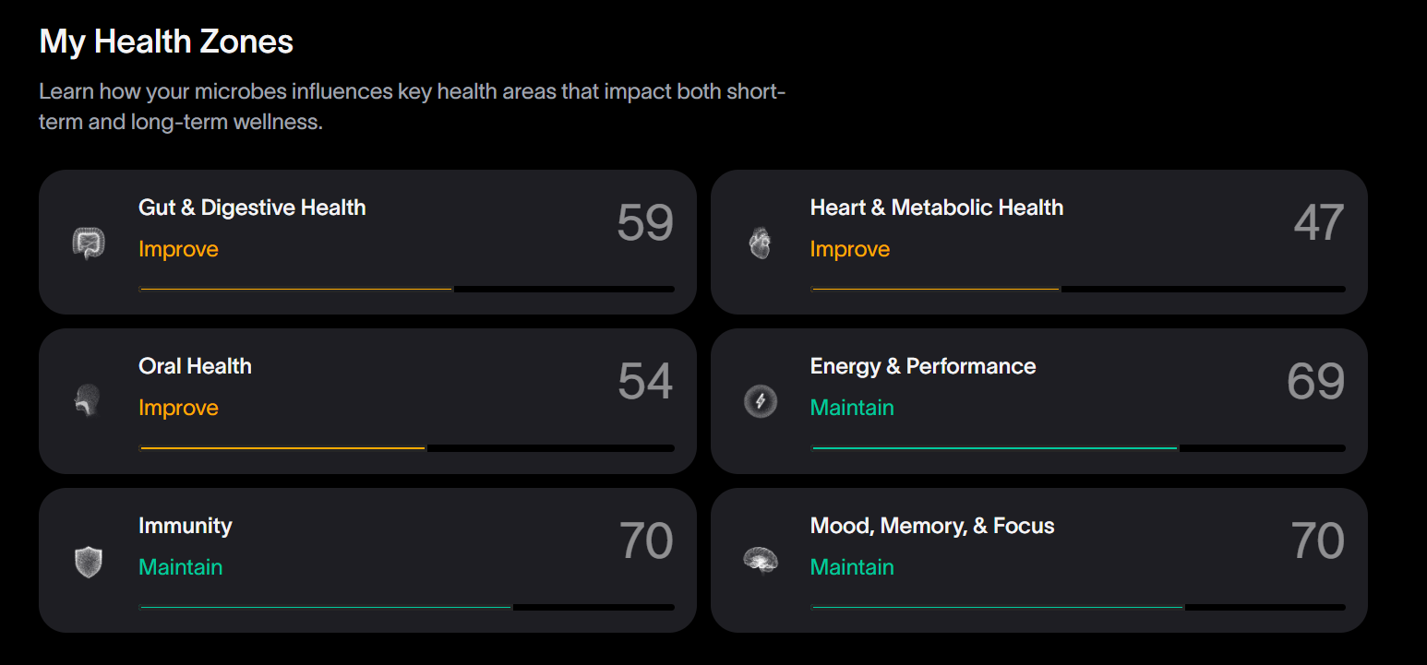
Task: Open the Energy & Performance title
Action: [x=923, y=366]
